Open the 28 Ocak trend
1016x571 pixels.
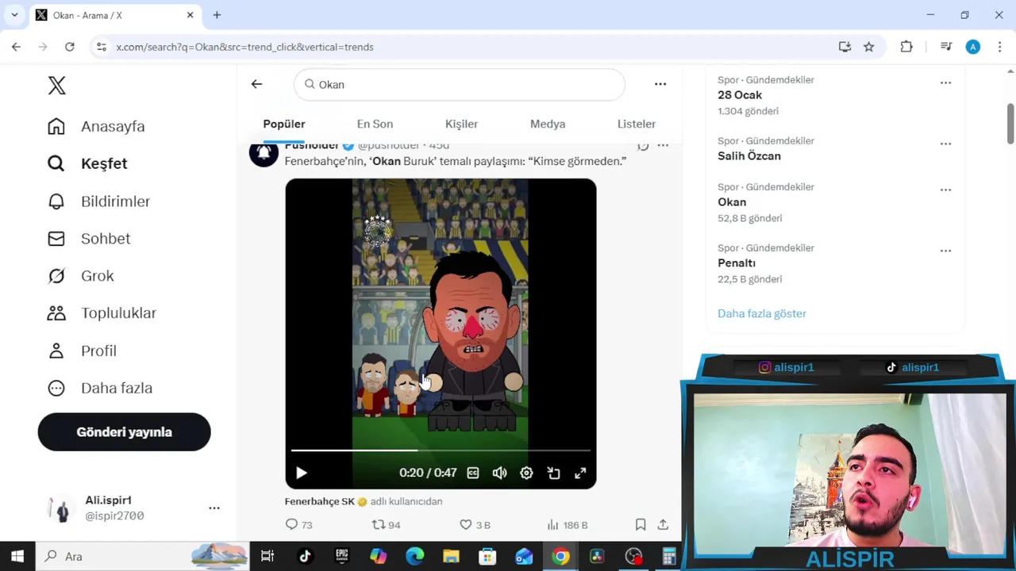point(740,95)
